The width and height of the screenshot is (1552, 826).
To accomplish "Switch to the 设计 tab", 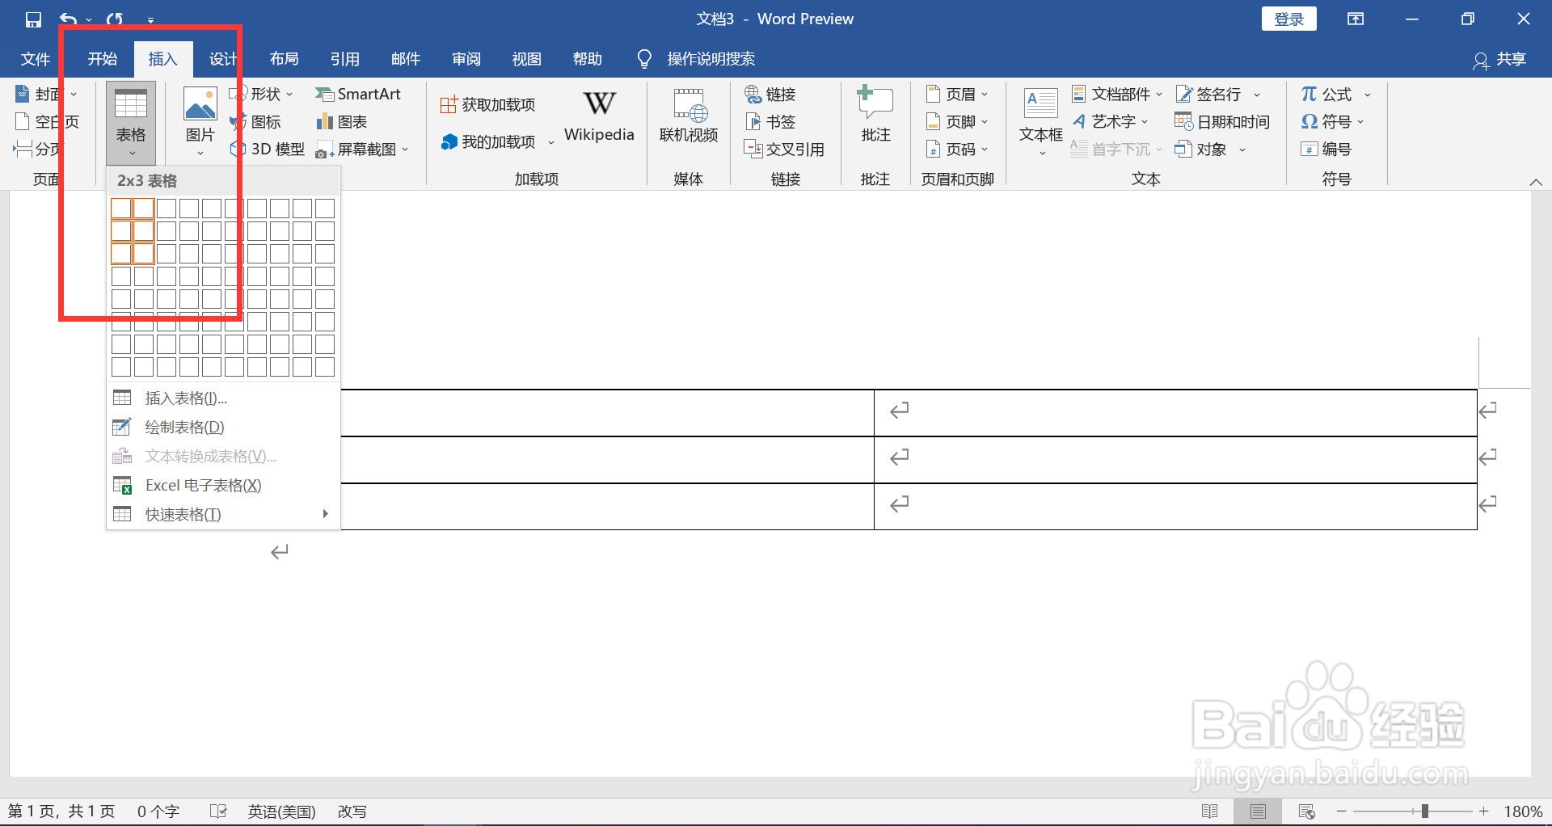I will (x=223, y=58).
